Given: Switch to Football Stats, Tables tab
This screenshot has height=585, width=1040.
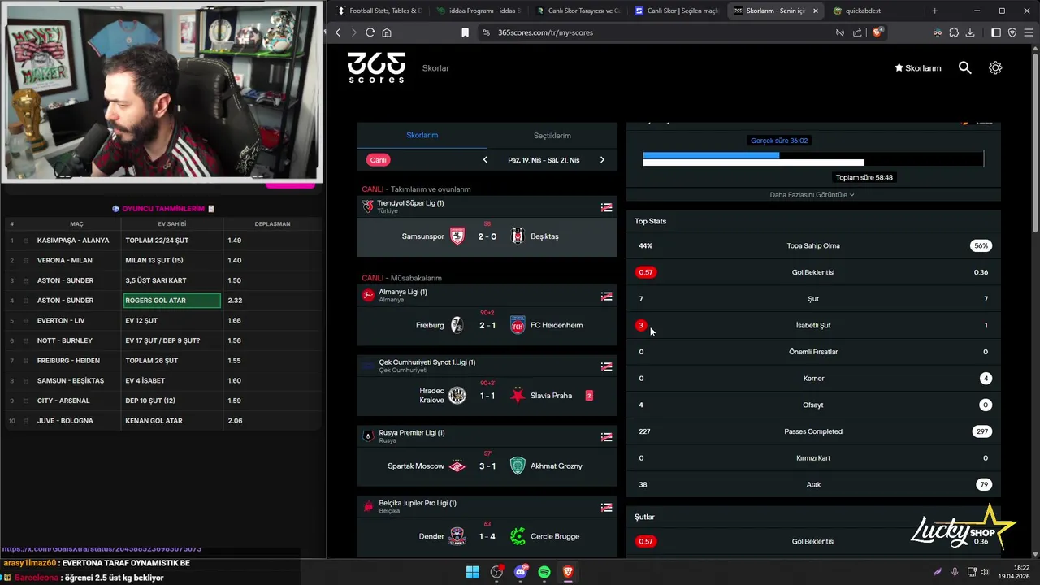Looking at the screenshot, I should (379, 11).
